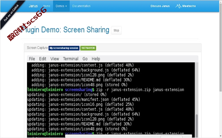Click the adding icon128.png deflated 2% line

point(83,75)
